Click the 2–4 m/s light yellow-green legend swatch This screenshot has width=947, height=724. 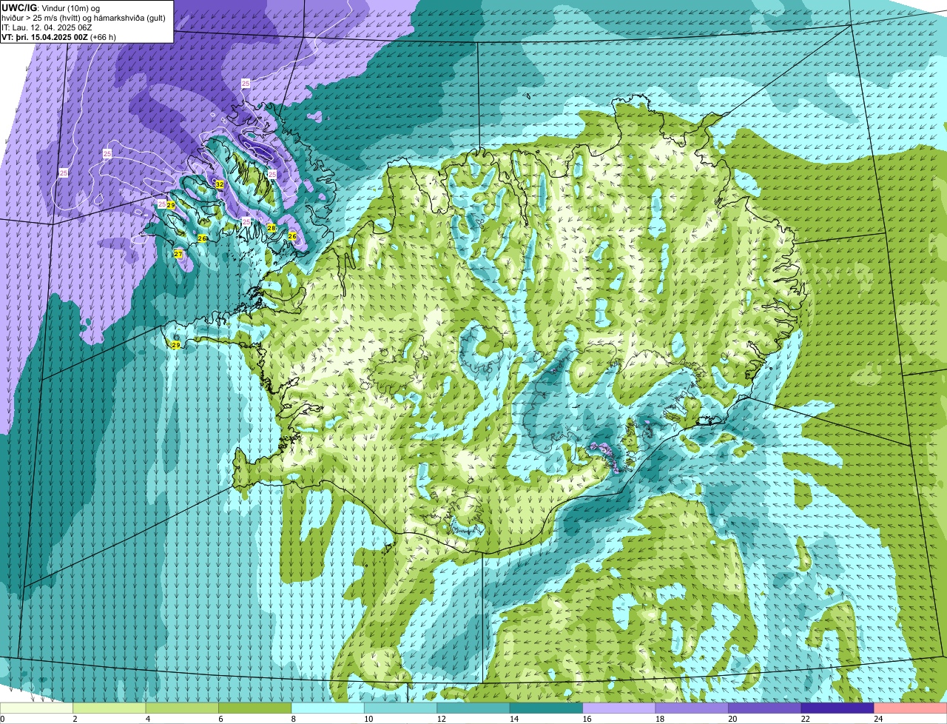click(x=111, y=708)
